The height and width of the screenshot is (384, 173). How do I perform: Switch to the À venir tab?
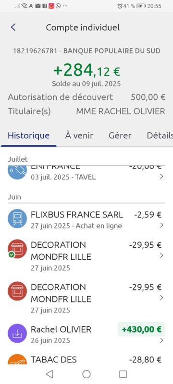[79, 135]
